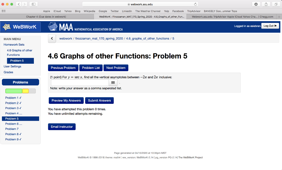Show downloads via the Safari downloads icon
The width and height of the screenshot is (282, 170).
[x=256, y=4]
